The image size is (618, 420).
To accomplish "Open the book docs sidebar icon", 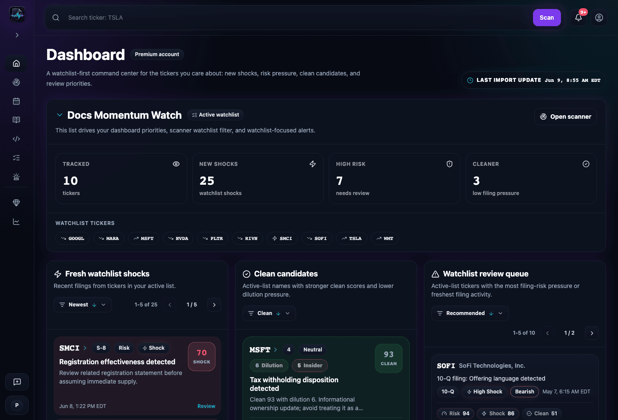I will 16,120.
